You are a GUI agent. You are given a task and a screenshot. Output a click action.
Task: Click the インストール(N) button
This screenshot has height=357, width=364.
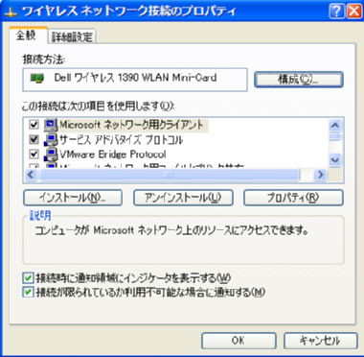point(73,198)
